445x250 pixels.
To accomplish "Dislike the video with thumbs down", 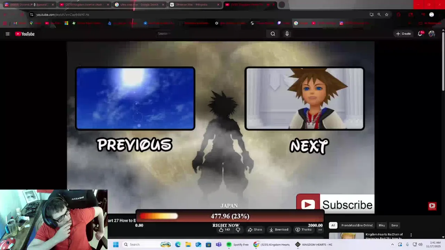I will 238,230.
